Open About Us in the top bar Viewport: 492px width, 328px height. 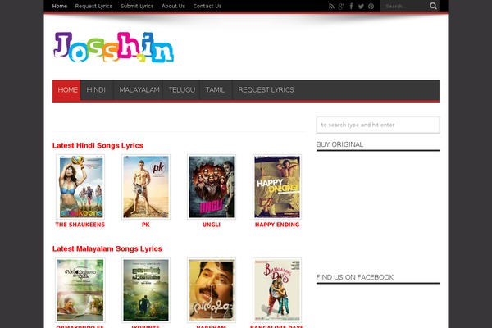tap(173, 6)
